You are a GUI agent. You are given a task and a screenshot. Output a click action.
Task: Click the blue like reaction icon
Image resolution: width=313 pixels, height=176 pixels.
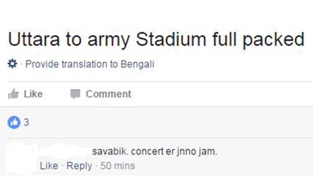[x=13, y=122]
